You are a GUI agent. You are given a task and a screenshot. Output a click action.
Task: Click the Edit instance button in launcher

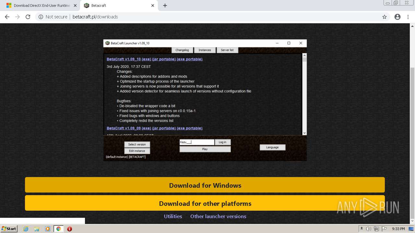click(137, 151)
